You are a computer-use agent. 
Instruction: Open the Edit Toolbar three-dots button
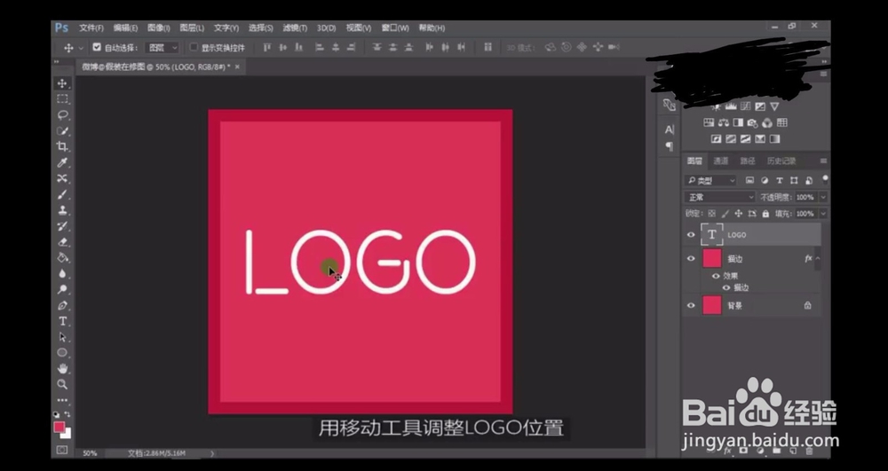tap(62, 400)
